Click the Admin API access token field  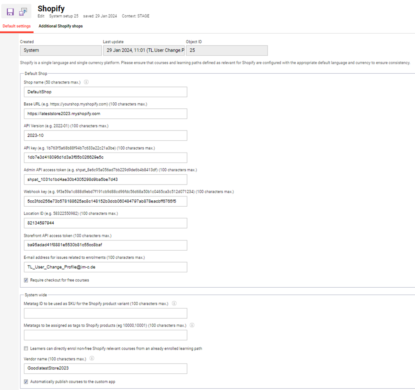[105, 179]
